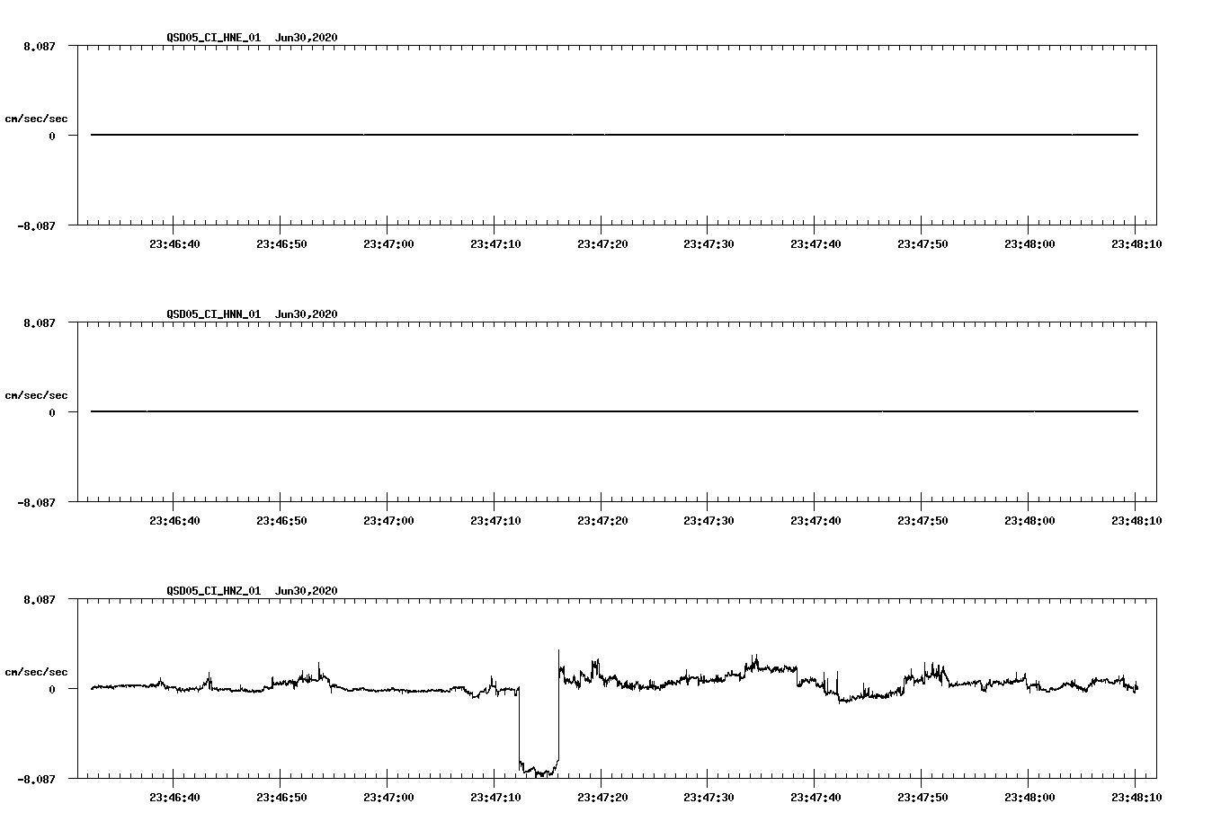Screen dimensions: 1221x830
Task: Click the 0 axis value on HNZ plot
Action: (52, 689)
